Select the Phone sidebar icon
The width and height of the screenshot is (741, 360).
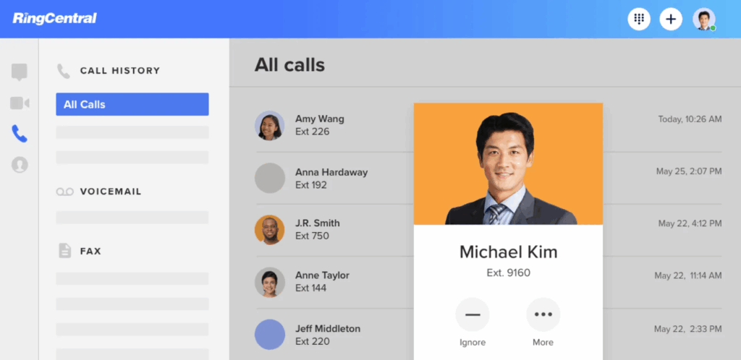pos(20,134)
